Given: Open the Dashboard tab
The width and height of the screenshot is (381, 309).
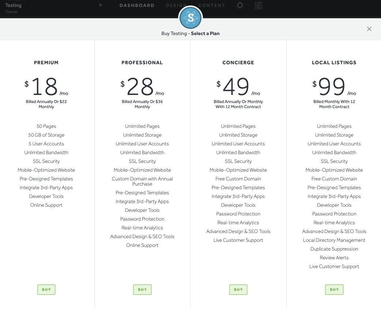Looking at the screenshot, I should 137,5.
